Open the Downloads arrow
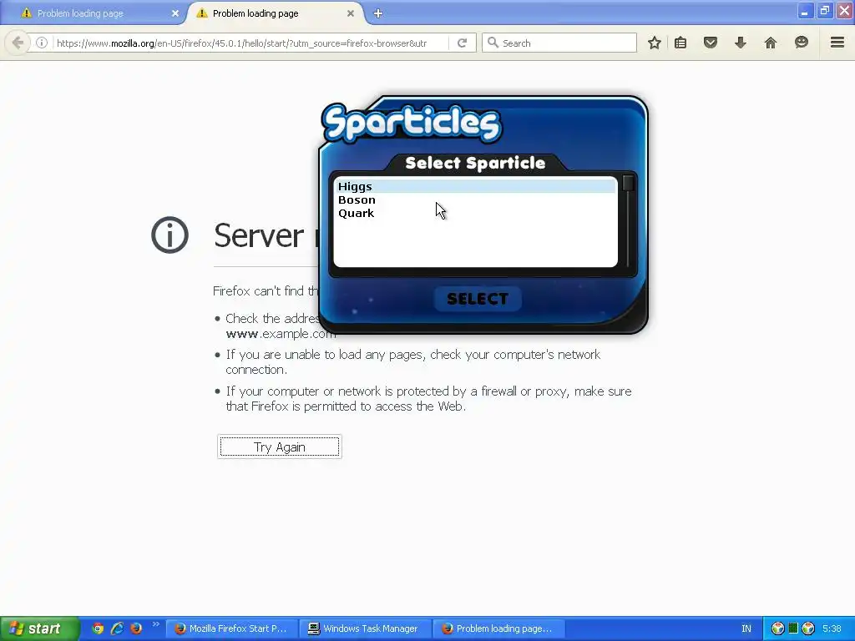 (740, 43)
